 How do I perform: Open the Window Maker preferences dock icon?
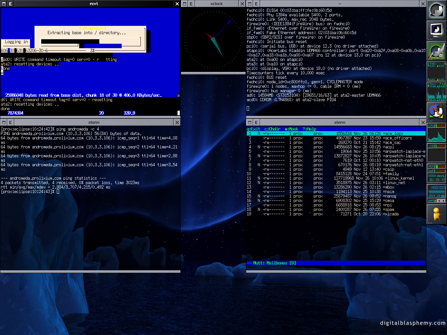coord(436,51)
